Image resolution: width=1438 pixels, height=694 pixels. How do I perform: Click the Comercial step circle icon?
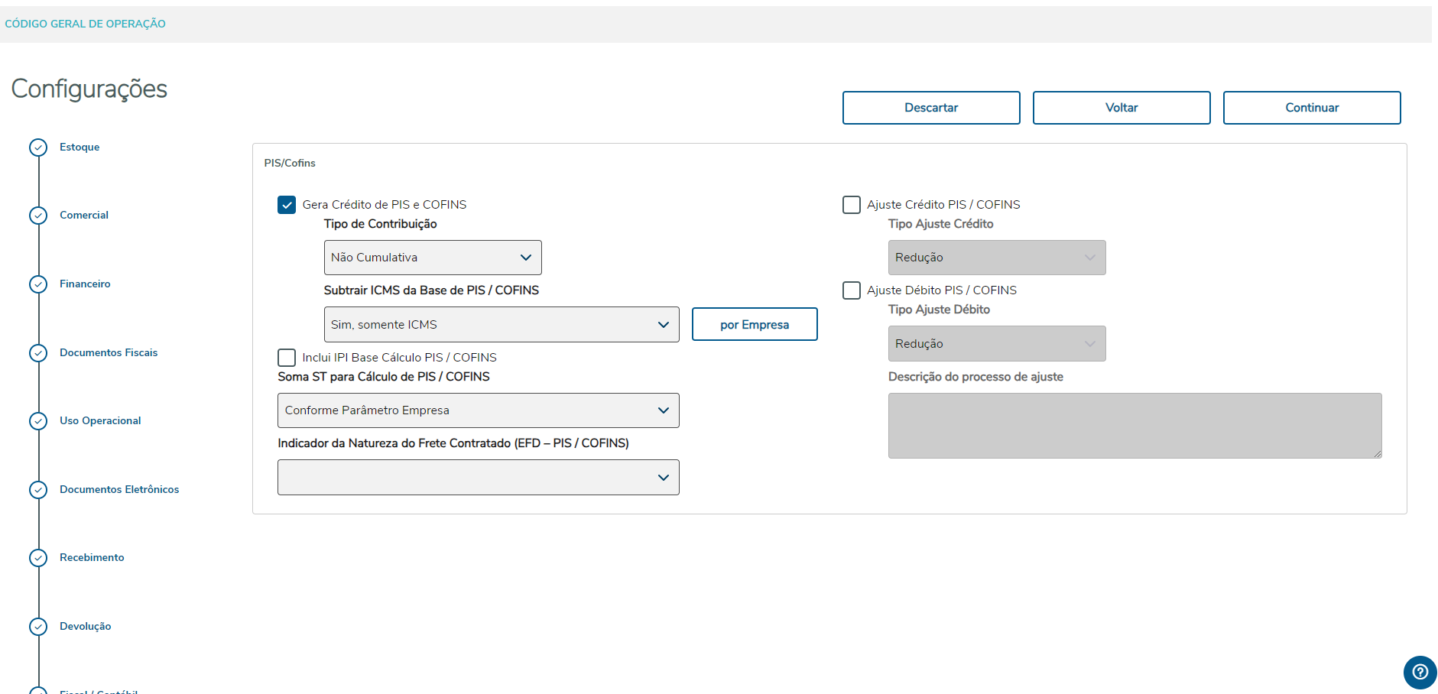point(38,216)
